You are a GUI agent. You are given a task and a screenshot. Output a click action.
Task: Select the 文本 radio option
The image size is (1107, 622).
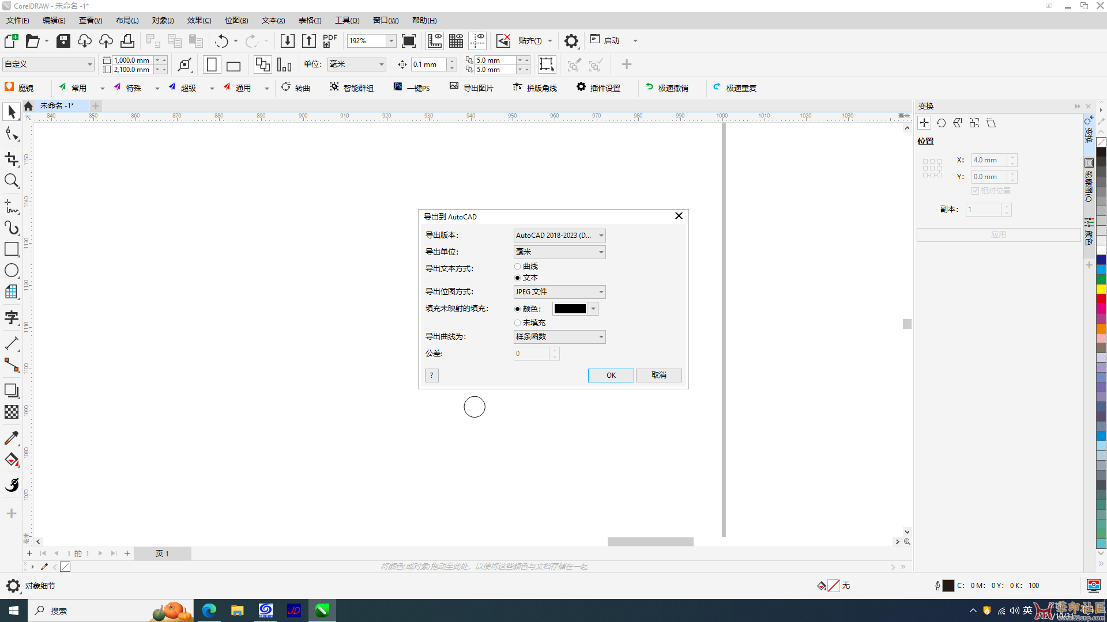coord(518,278)
